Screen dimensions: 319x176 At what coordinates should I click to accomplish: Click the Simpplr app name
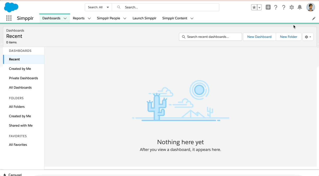[x=25, y=18]
